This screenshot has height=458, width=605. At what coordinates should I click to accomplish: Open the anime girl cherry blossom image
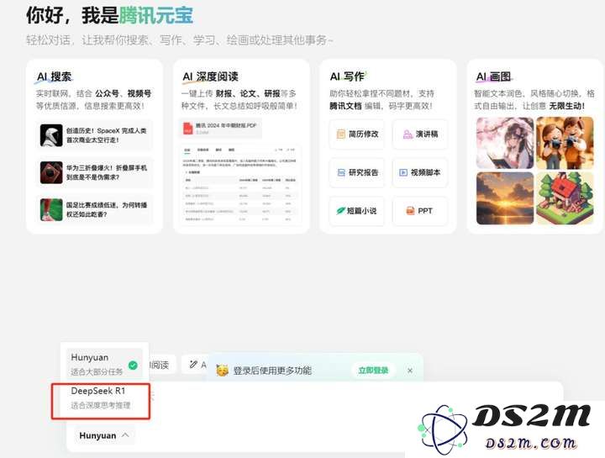click(505, 143)
